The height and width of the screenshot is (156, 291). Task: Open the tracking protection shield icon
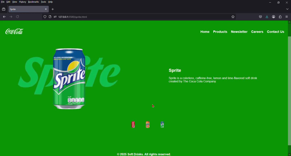(45, 17)
